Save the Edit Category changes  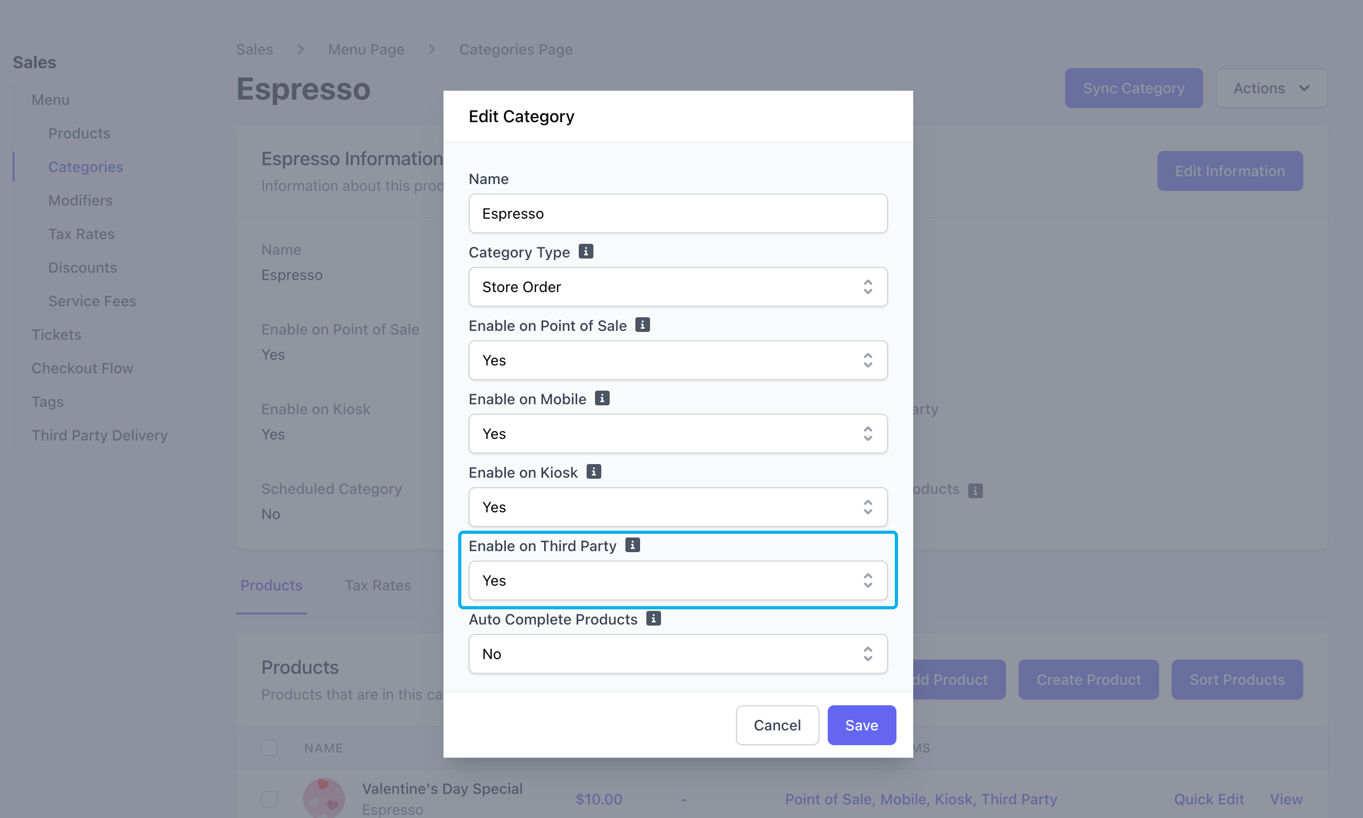(x=861, y=725)
